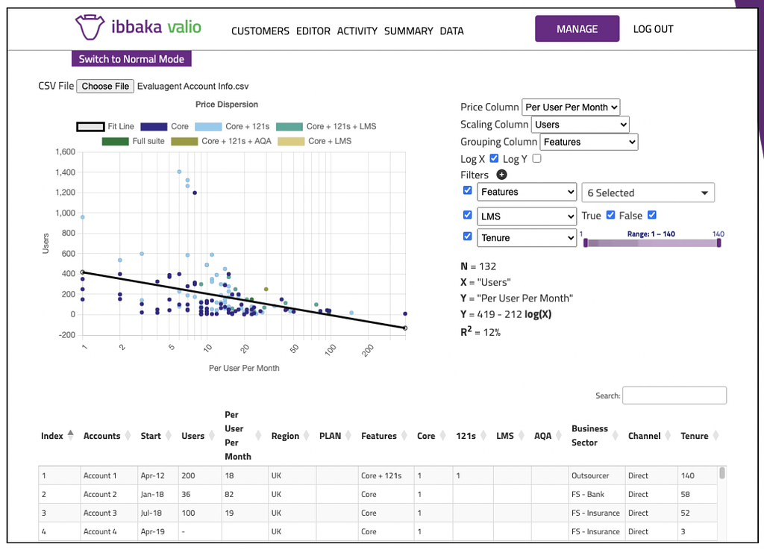Click Switch to Normal Mode button
This screenshot has width=764, height=550.
tap(131, 59)
